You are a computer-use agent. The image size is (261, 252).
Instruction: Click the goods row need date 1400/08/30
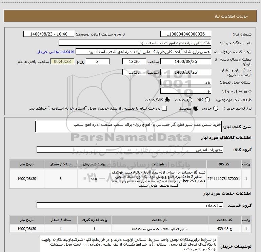(x=27, y=179)
